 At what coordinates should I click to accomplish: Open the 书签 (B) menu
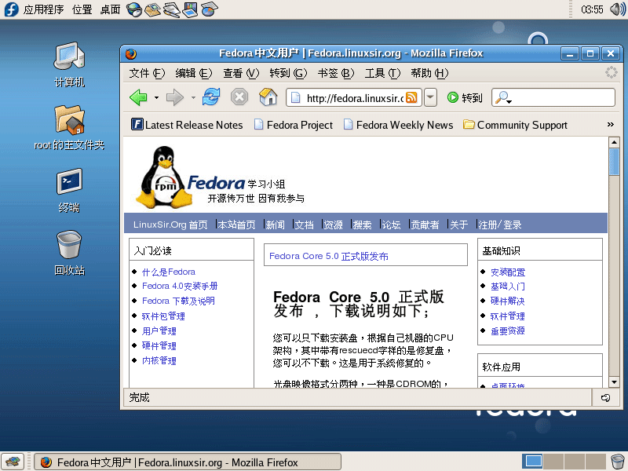(x=336, y=73)
